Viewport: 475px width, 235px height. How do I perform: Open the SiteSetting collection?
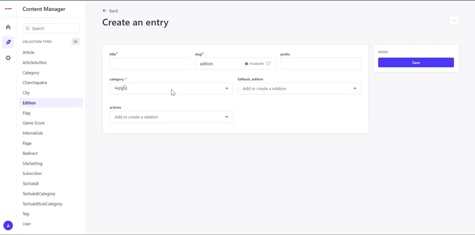(x=32, y=163)
